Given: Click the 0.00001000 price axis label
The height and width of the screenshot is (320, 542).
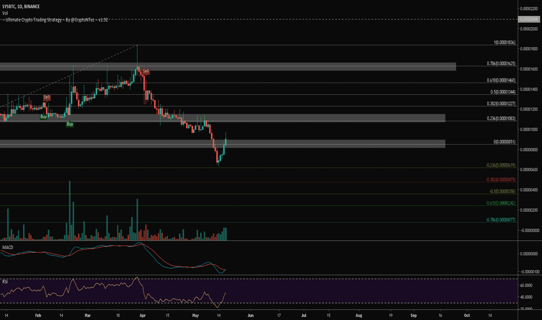Looking at the screenshot, I should 529,129.
